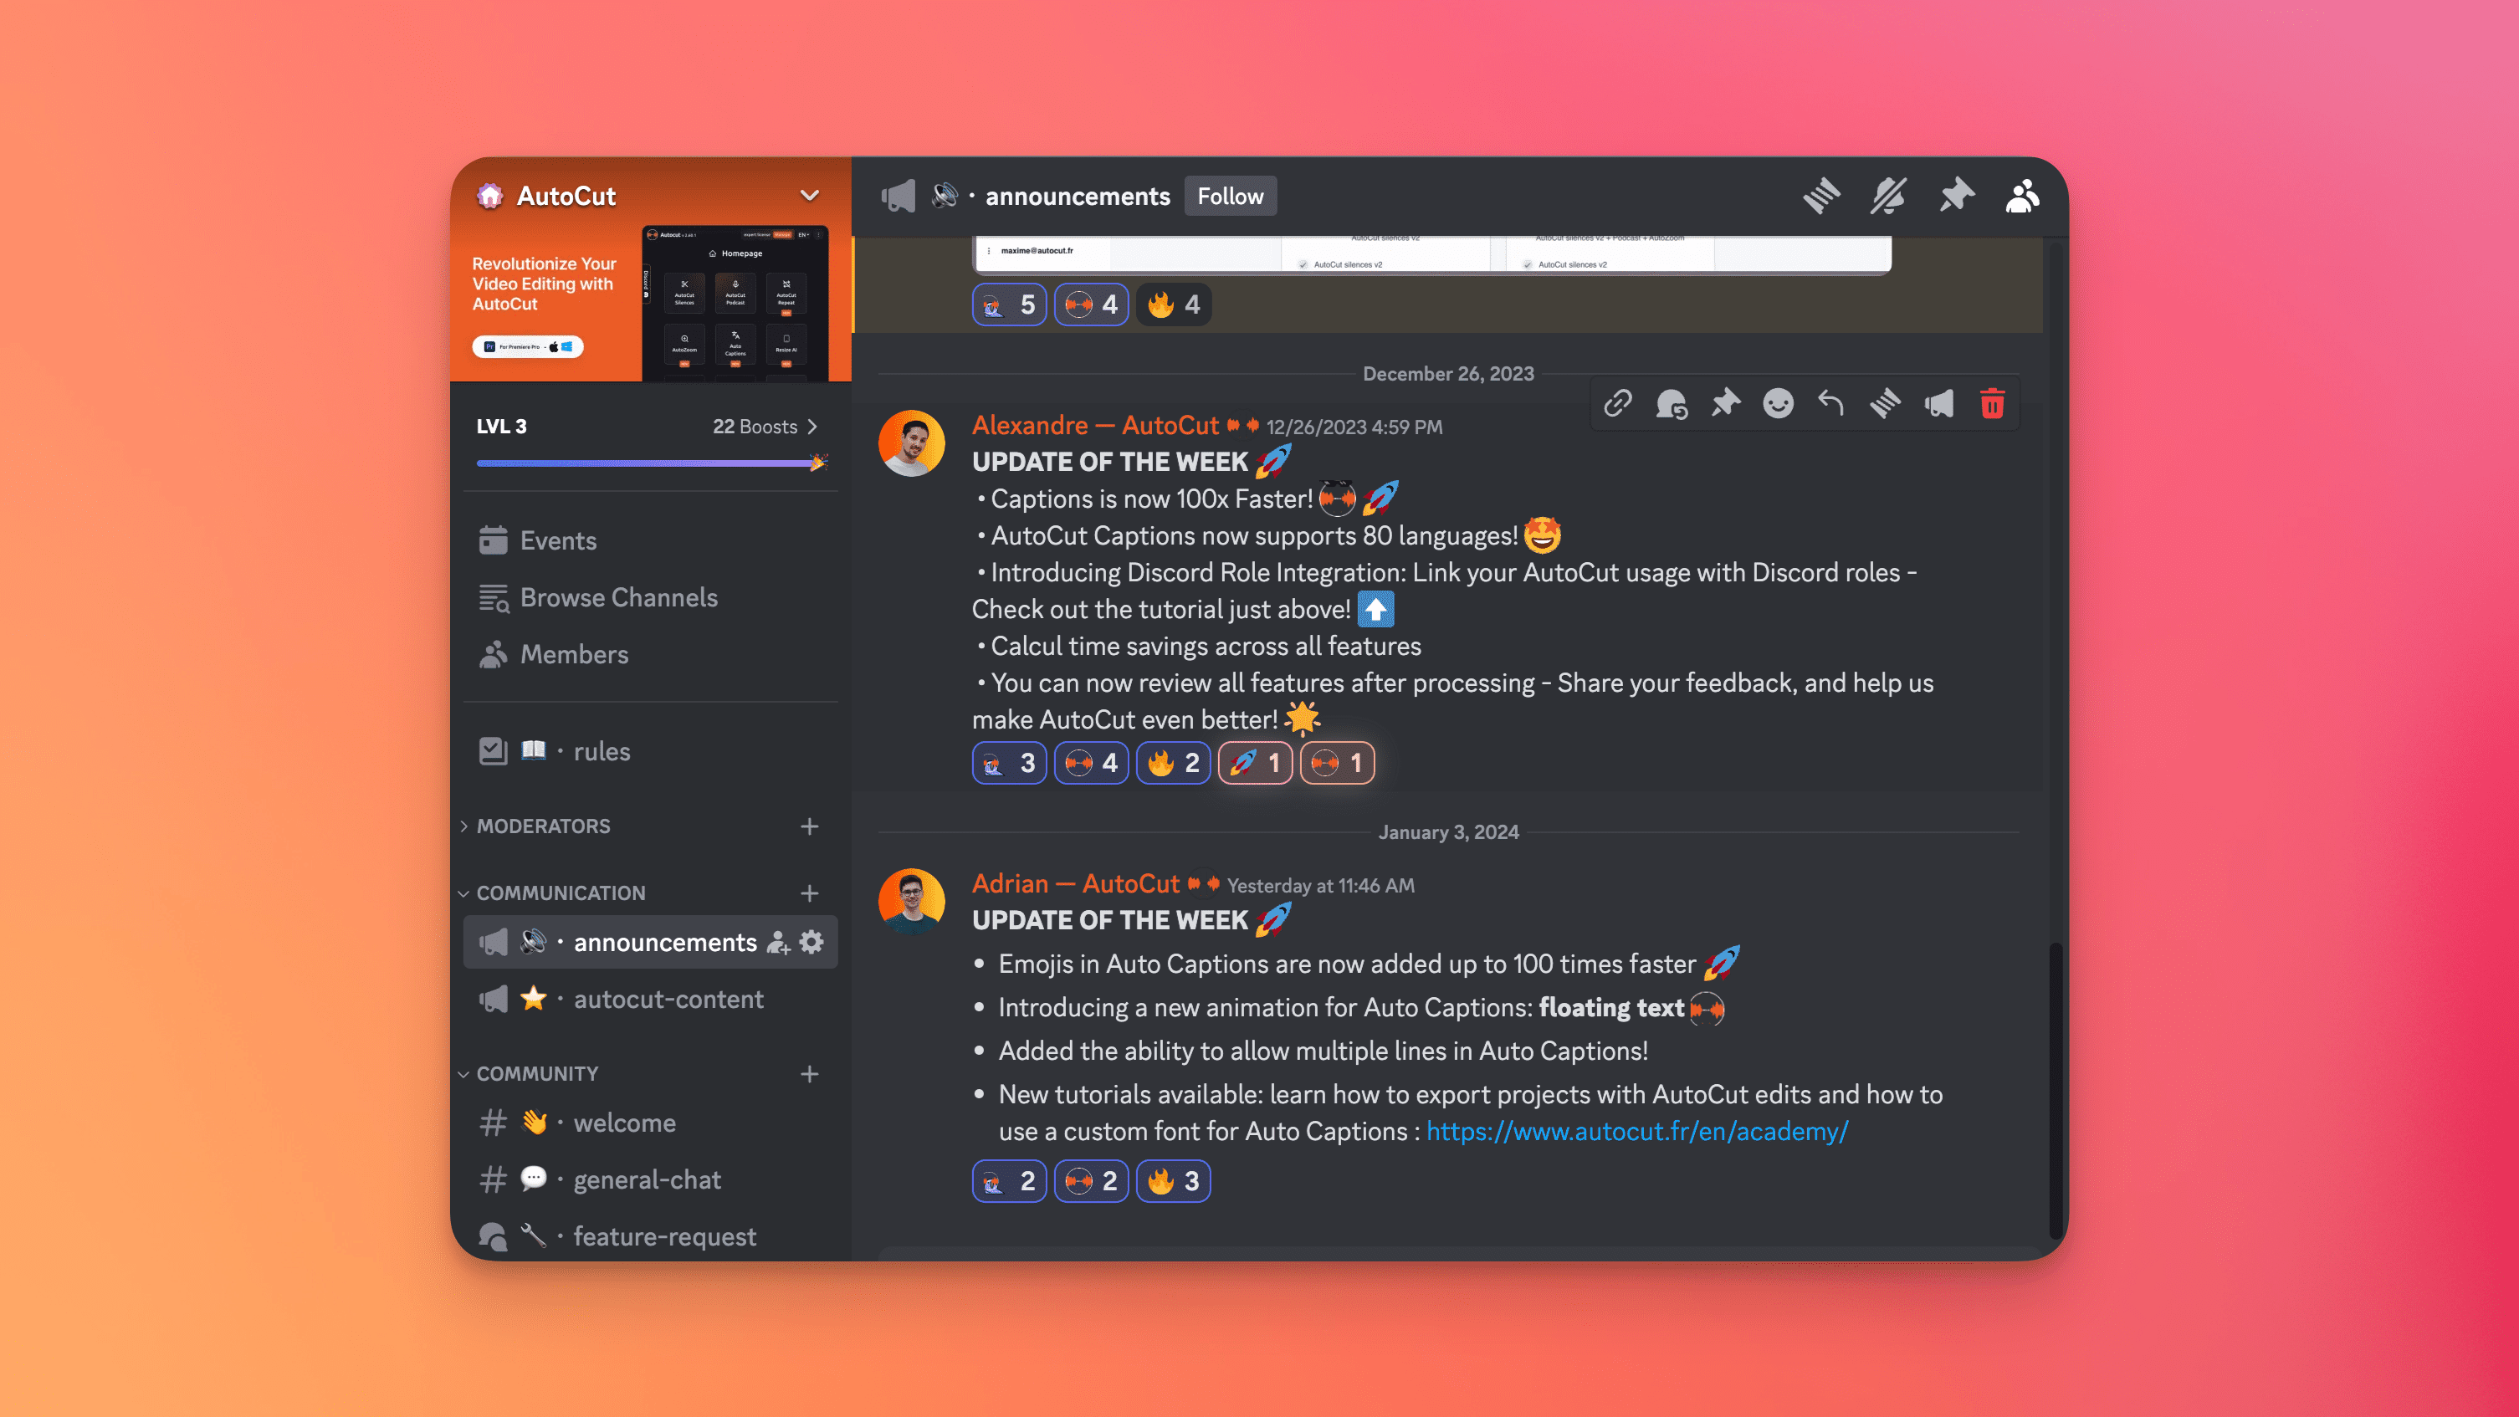Open the autocut-content channel
The image size is (2519, 1417).
coord(650,999)
